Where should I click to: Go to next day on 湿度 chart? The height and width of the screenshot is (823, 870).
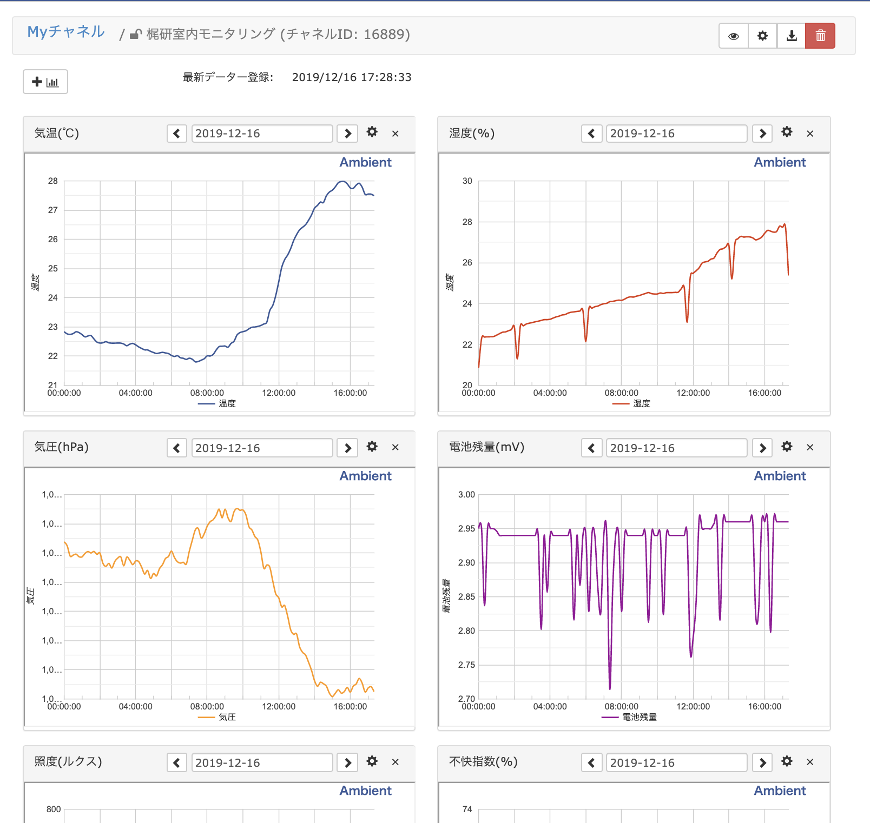762,134
